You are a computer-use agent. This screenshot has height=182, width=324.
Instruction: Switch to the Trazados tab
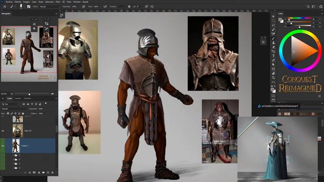[x=27, y=99]
